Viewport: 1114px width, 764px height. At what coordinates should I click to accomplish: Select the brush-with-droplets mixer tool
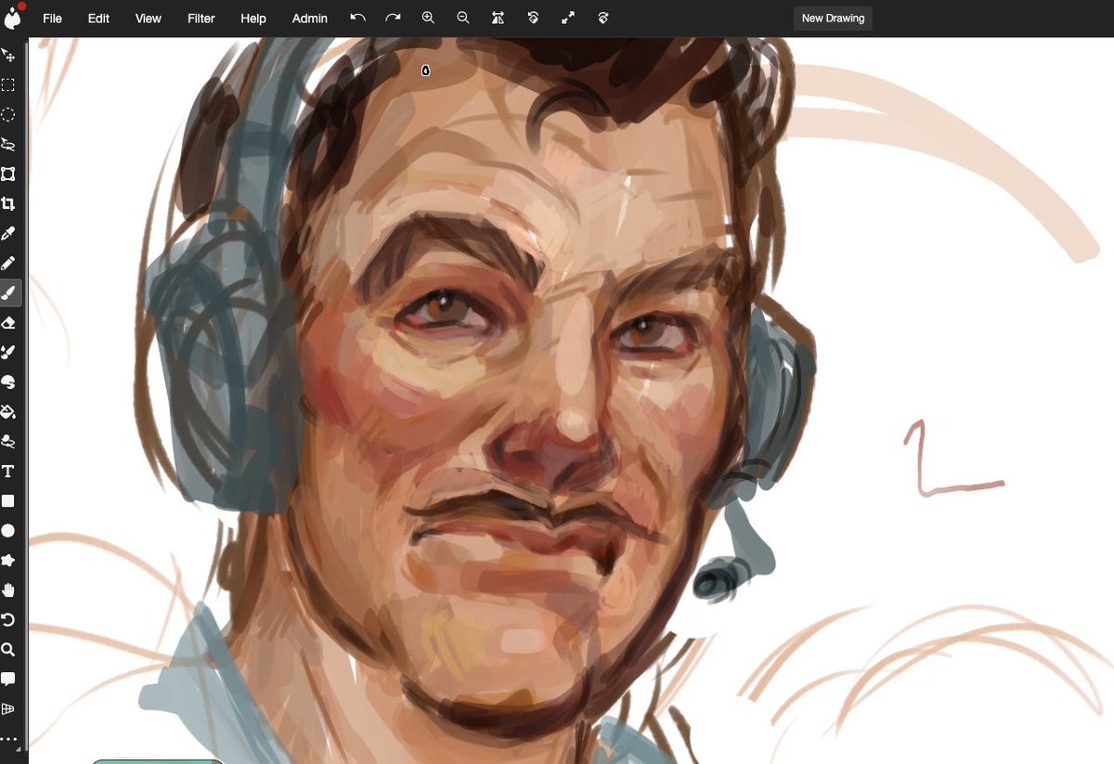tap(8, 353)
